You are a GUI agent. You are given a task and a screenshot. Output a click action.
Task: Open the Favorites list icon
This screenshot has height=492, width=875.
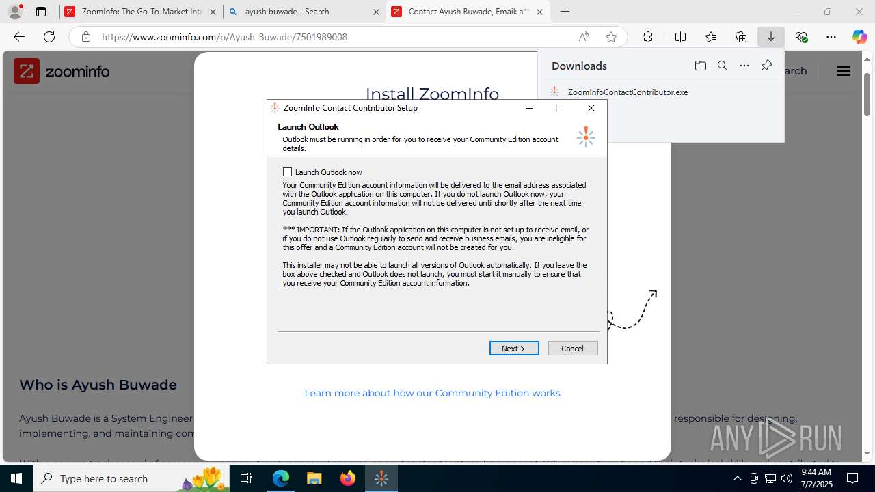tap(711, 37)
